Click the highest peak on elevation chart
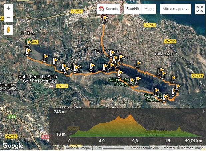This screenshot has width=206, height=151. click(x=130, y=115)
